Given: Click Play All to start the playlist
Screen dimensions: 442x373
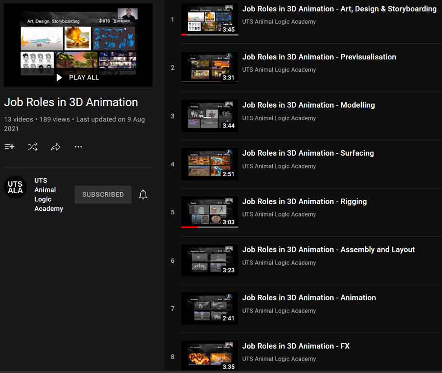Looking at the screenshot, I should tap(78, 78).
